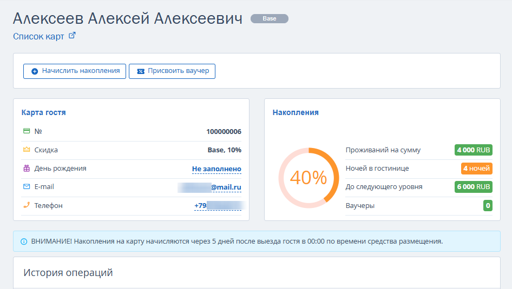The width and height of the screenshot is (512, 289).
Task: Click the voucher ticket icon in Присвоить ваучер
Action: click(x=141, y=71)
